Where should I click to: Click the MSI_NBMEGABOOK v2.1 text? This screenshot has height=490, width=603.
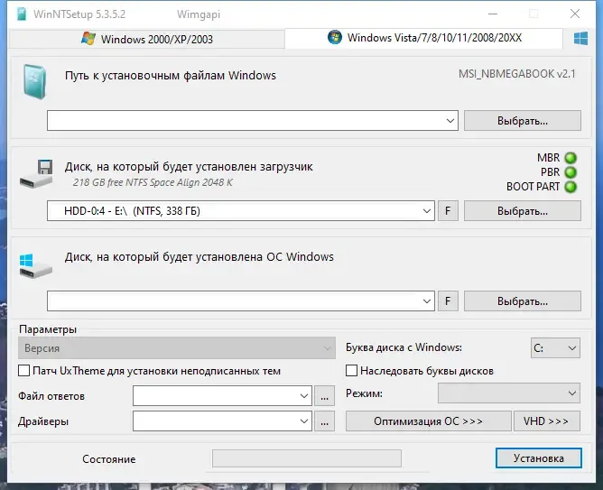(x=517, y=74)
